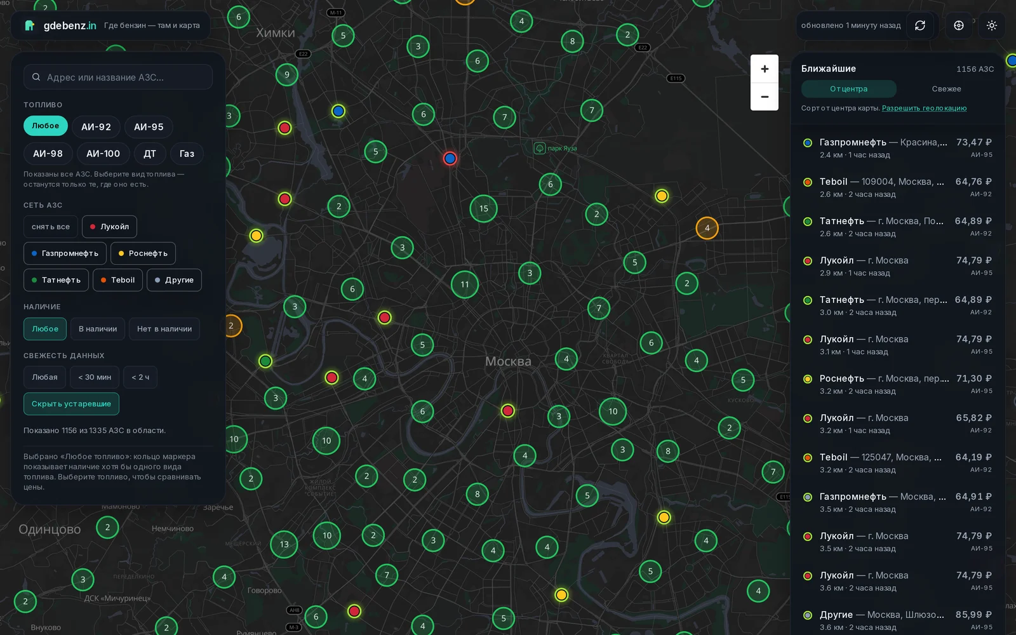This screenshot has width=1016, height=635.
Task: Select the < 2 ч freshness filter
Action: pyautogui.click(x=140, y=377)
